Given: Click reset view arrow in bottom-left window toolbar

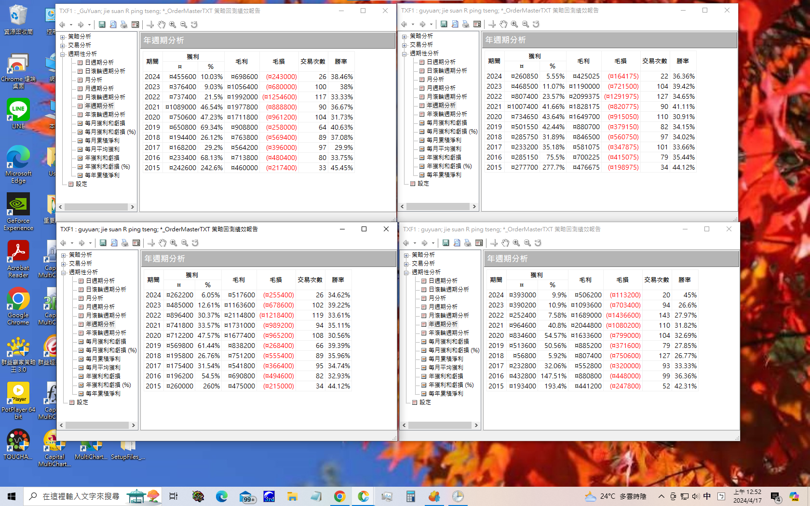Looking at the screenshot, I should (x=195, y=243).
